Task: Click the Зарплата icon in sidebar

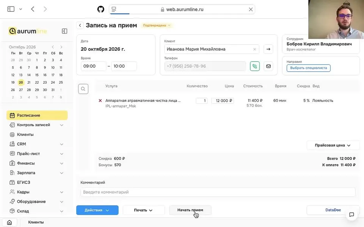Action: pyautogui.click(x=12, y=173)
